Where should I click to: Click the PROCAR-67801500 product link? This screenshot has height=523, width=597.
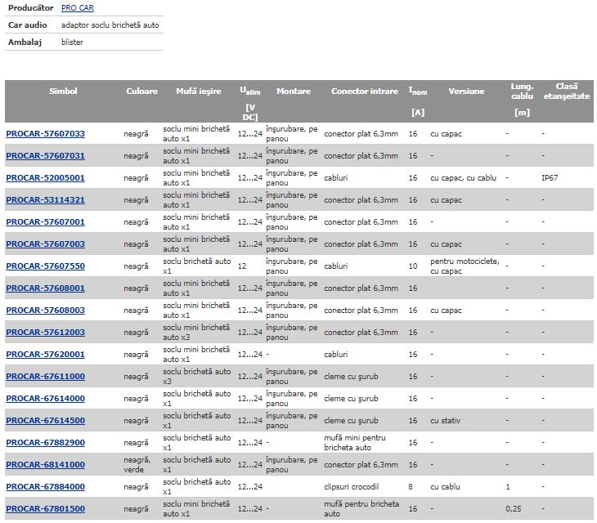(x=45, y=509)
